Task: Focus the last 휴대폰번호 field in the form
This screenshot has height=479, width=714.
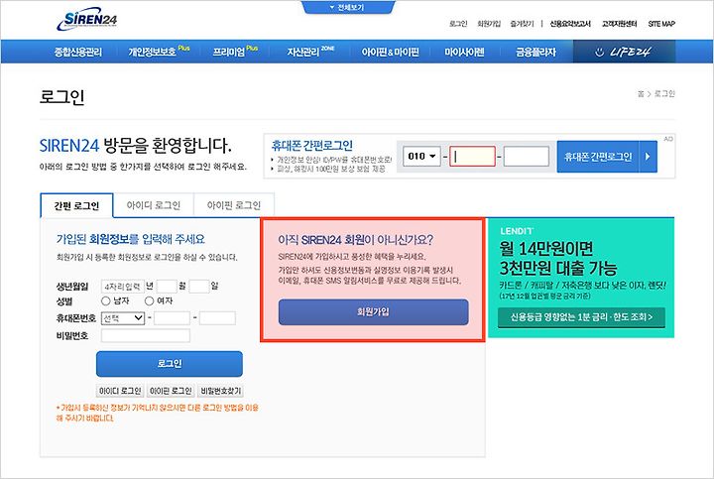Action: pos(217,318)
